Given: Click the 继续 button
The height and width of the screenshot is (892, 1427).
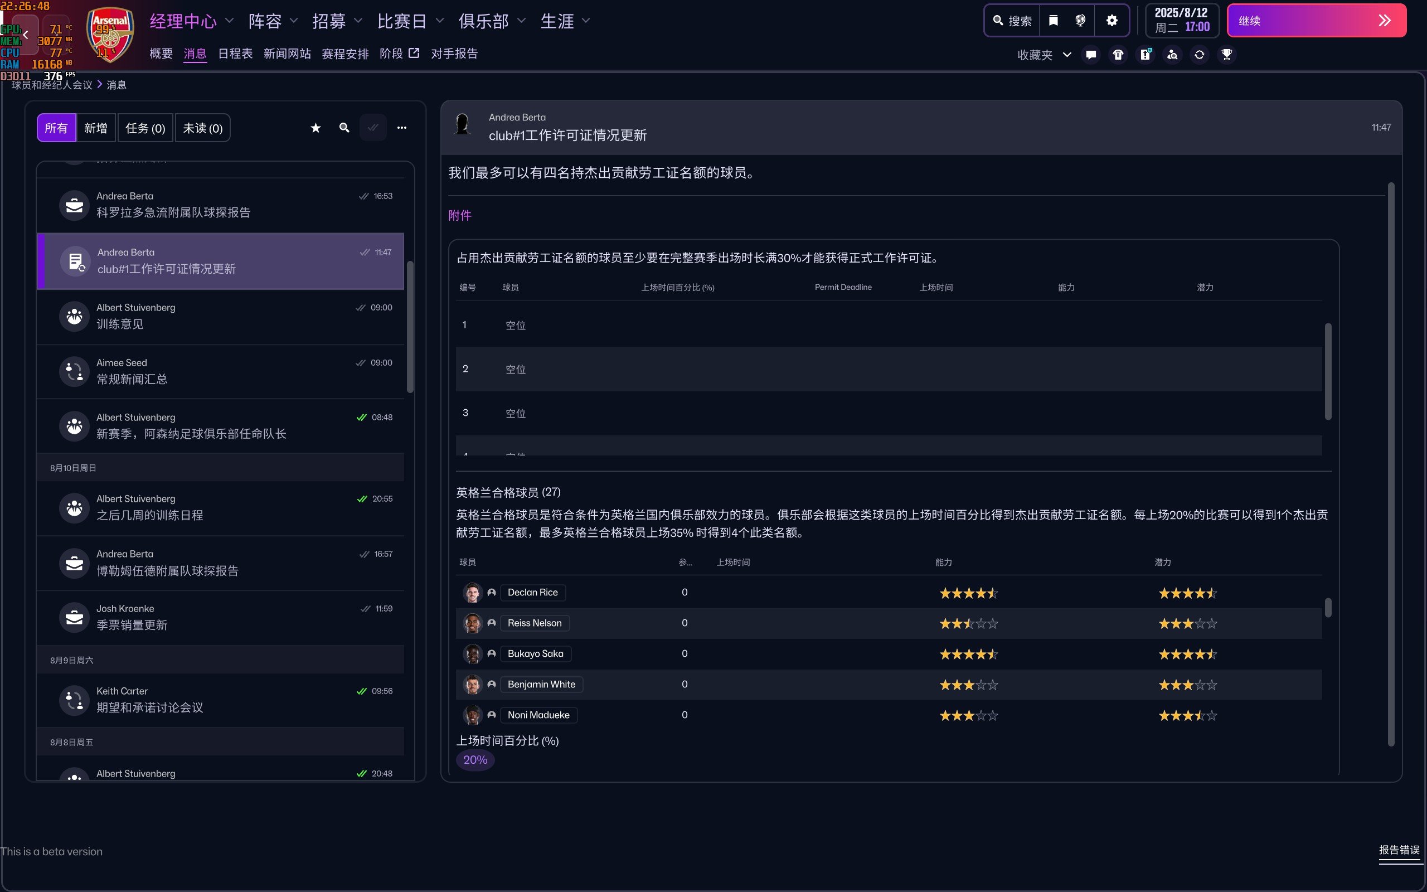Looking at the screenshot, I should click(1316, 21).
